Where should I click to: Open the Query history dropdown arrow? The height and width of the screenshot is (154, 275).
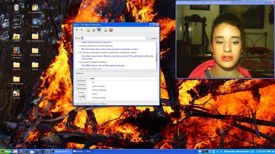coord(148,38)
